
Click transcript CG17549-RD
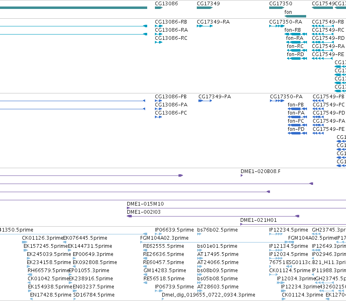329,38
